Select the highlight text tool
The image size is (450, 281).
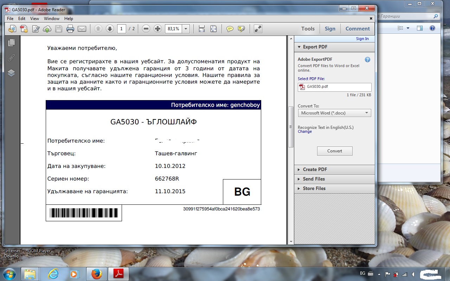click(241, 29)
